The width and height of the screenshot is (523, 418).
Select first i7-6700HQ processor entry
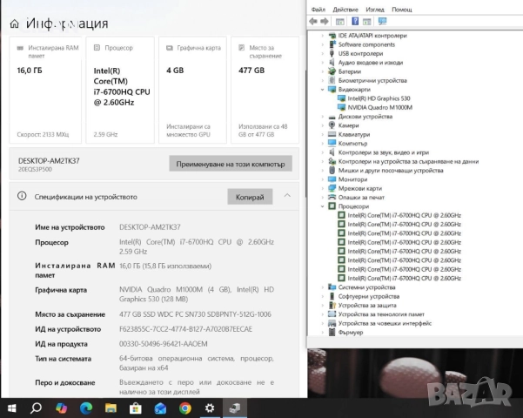pos(405,215)
